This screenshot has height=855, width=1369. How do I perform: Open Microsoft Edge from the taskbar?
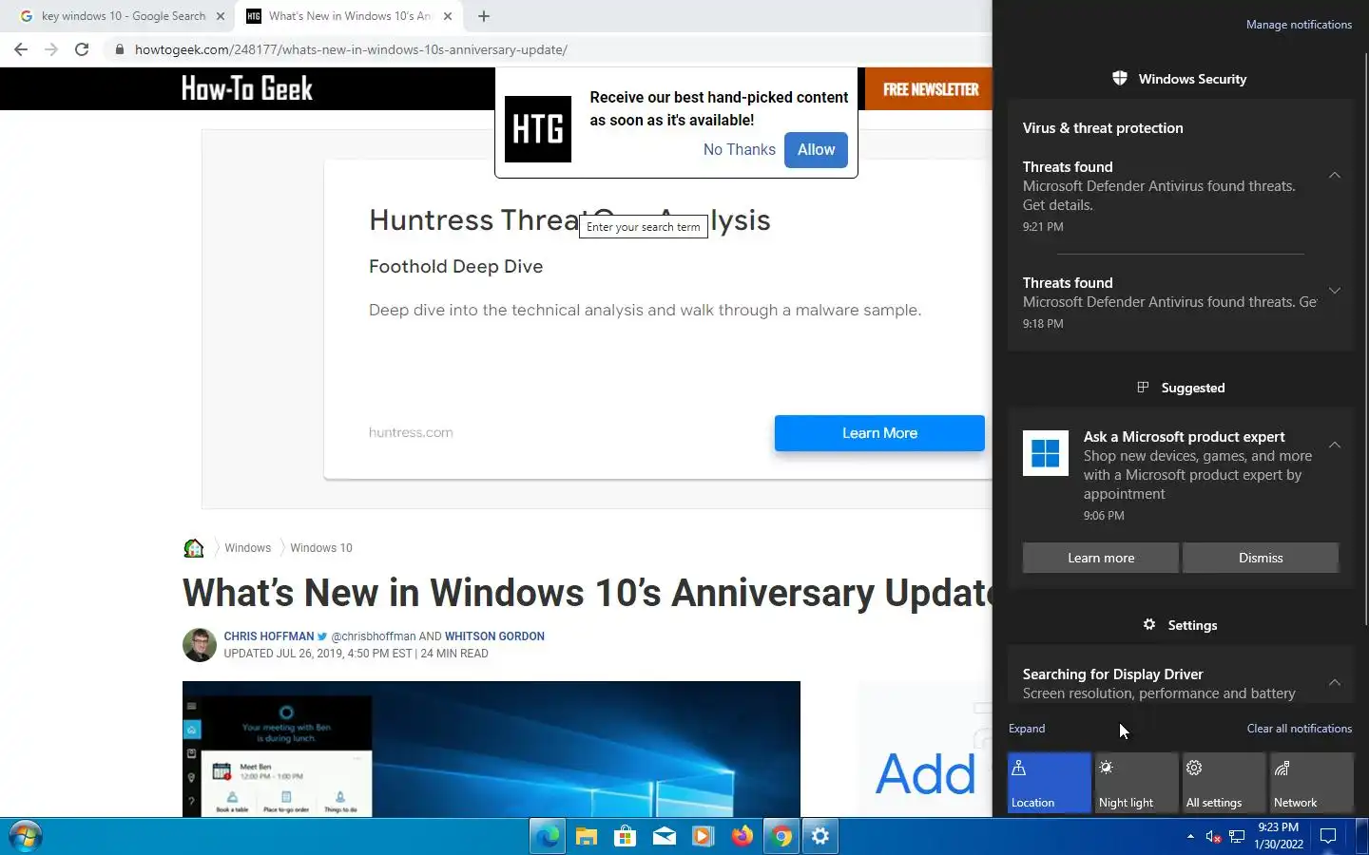pos(548,836)
